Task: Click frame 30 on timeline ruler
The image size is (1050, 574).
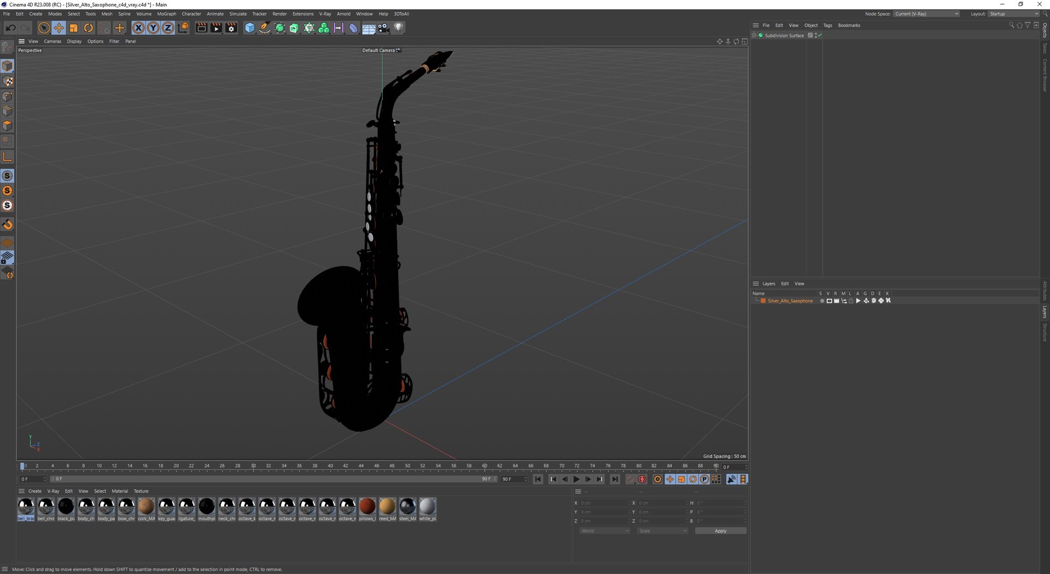Action: (x=253, y=466)
